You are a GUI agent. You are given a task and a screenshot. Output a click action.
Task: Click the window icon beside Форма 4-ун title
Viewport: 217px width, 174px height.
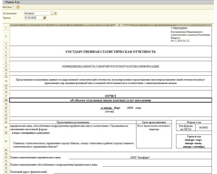(3, 2)
